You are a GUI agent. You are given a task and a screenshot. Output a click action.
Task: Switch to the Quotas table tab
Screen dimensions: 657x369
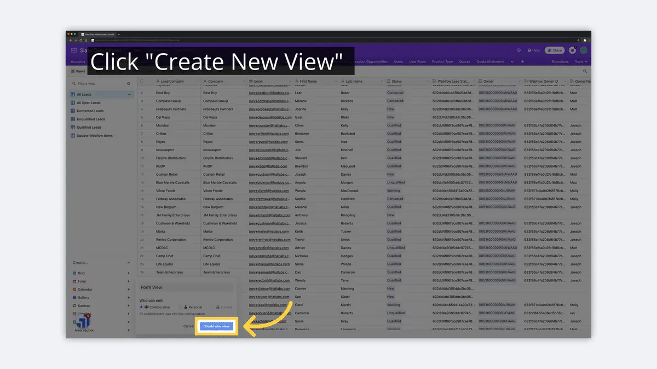point(465,62)
